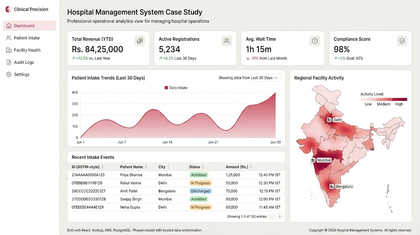Click the up-arrow trend icon beside +2%

(x=336, y=58)
